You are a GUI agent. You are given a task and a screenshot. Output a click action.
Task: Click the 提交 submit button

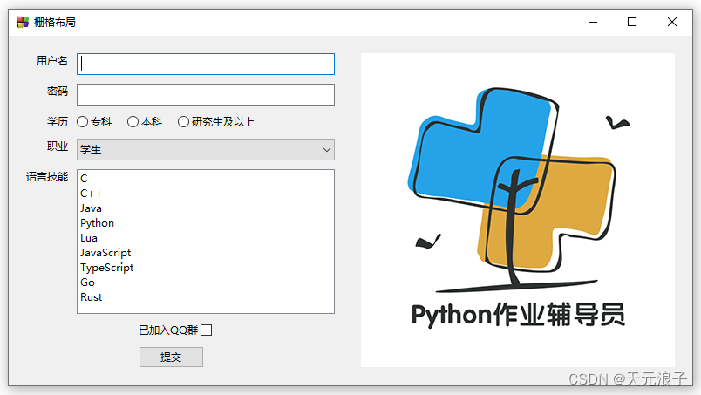pyautogui.click(x=171, y=357)
